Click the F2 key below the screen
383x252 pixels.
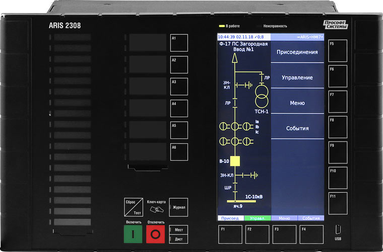pos(257,234)
